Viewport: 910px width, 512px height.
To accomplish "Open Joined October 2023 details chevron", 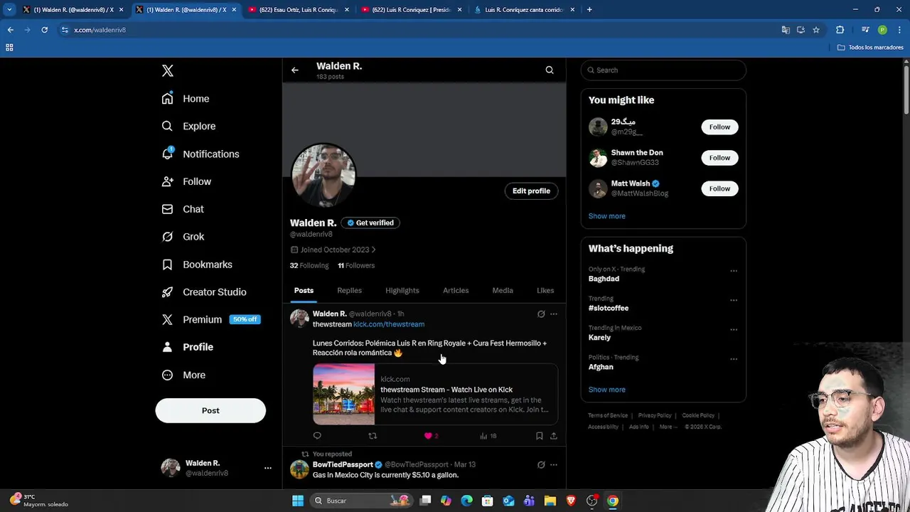I will (373, 250).
